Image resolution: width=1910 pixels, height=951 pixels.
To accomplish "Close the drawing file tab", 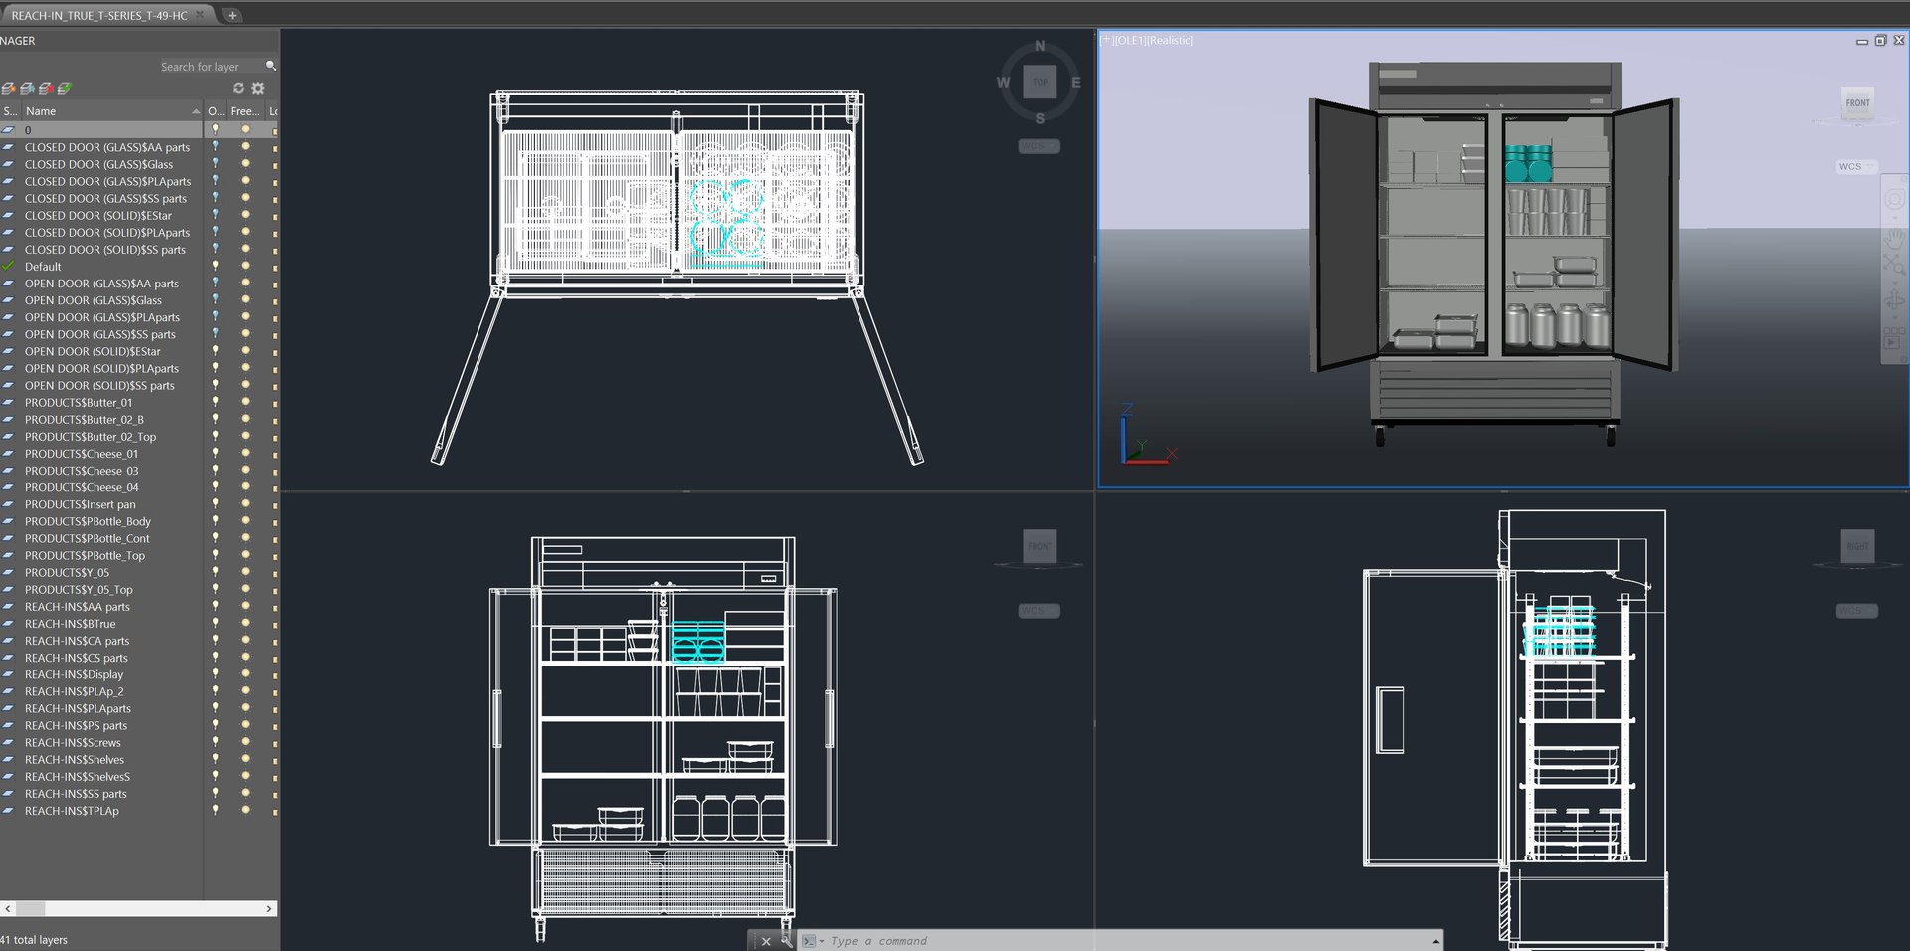I will [200, 15].
